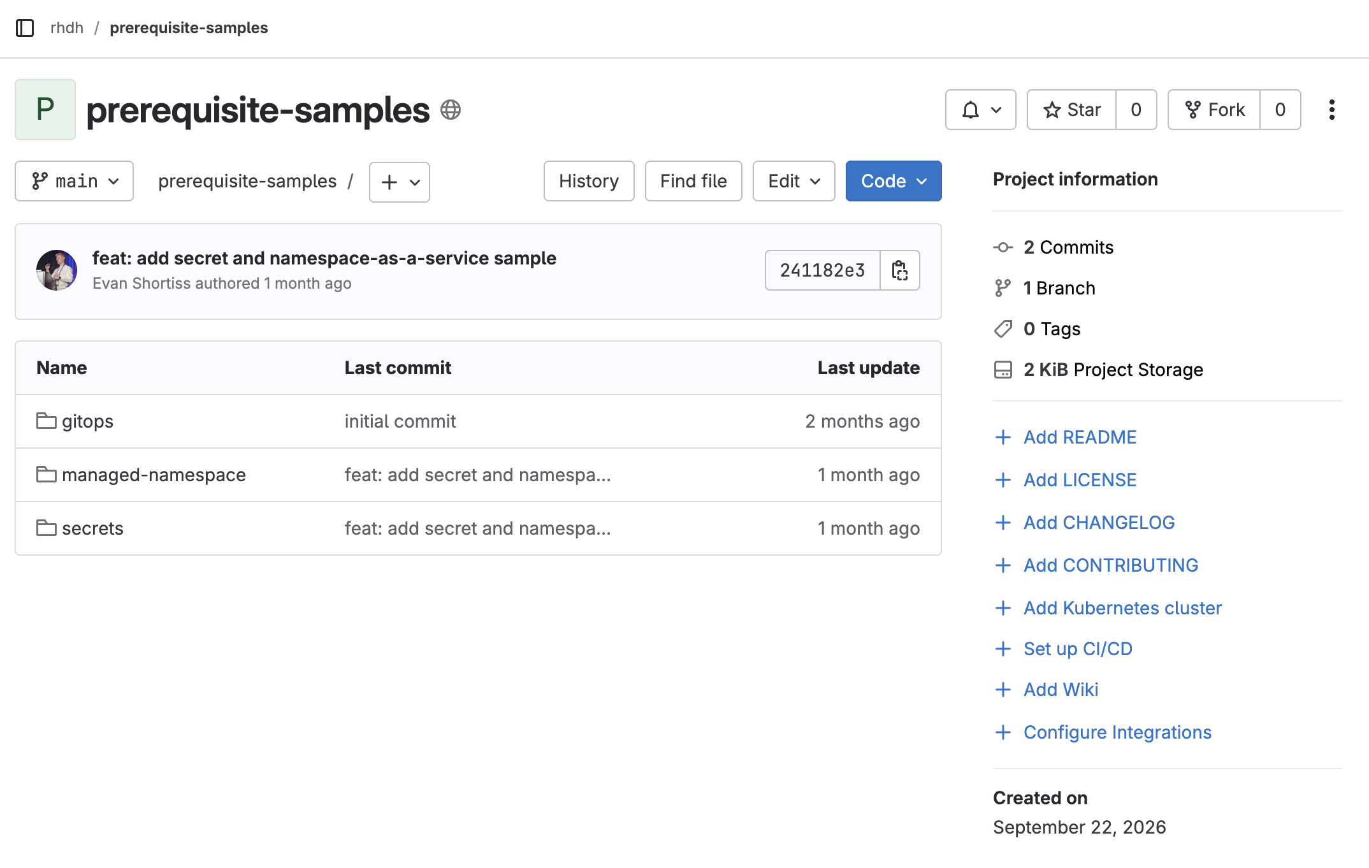Toggle the sidebar panel icon
The height and width of the screenshot is (868, 1369).
click(x=25, y=28)
